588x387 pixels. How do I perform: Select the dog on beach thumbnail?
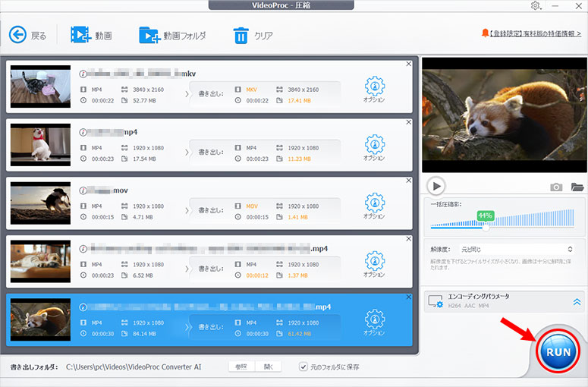tap(40, 203)
